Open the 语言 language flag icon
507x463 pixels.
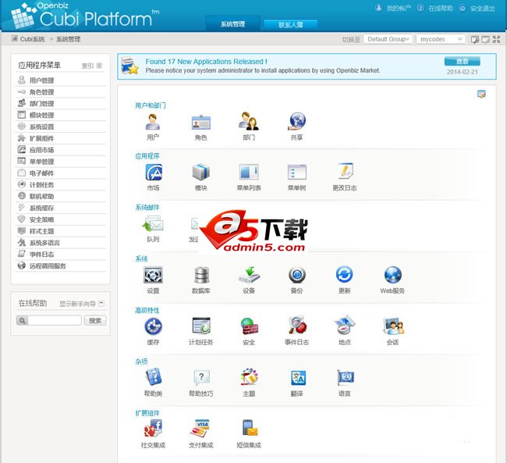coord(346,378)
